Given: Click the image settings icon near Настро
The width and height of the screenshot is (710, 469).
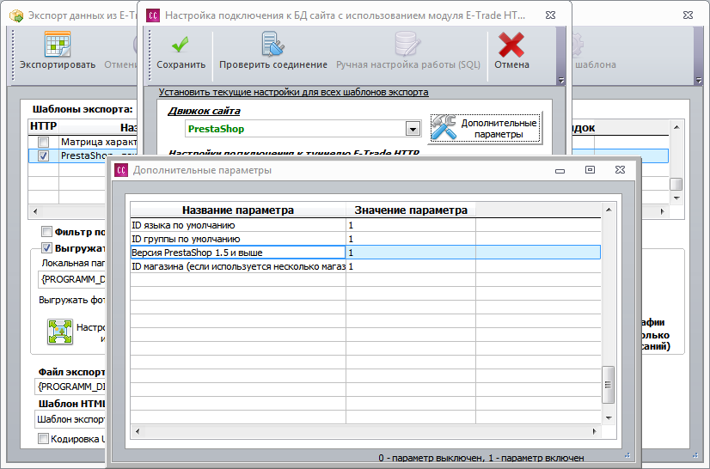Looking at the screenshot, I should click(x=60, y=332).
